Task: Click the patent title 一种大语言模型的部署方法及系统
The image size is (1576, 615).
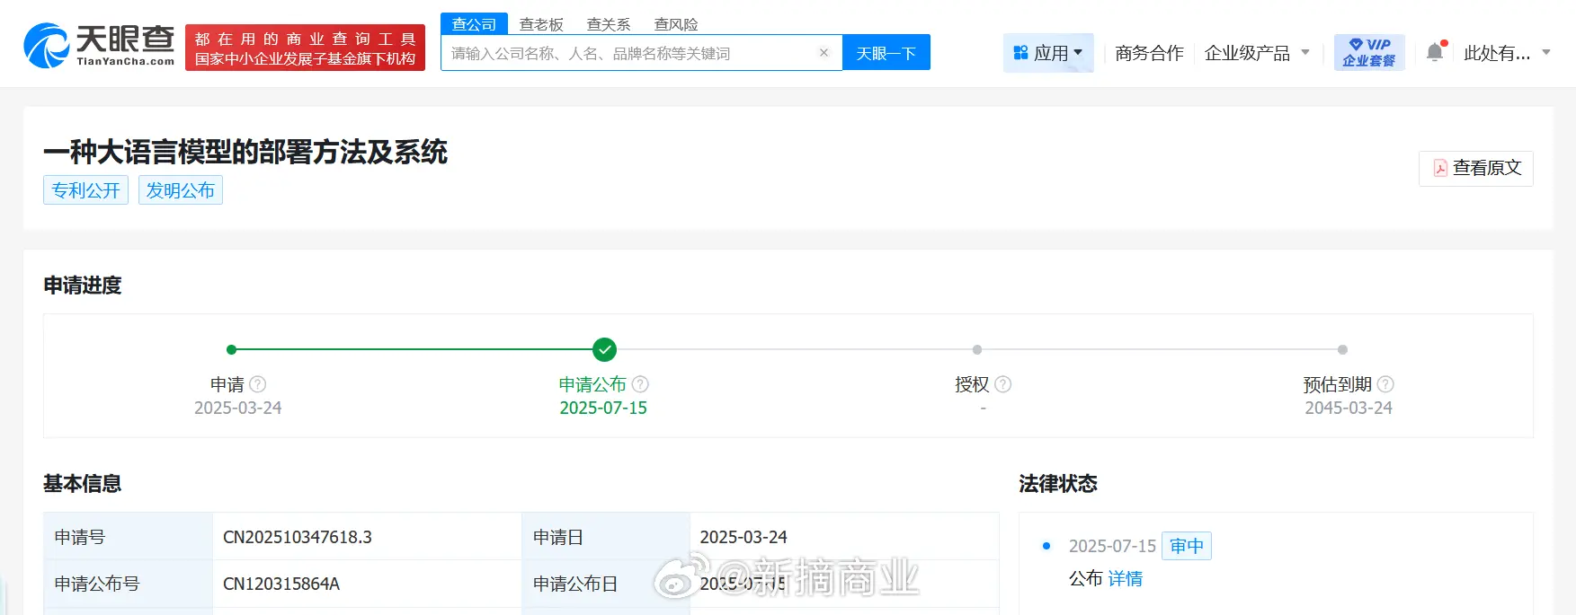Action: (245, 152)
